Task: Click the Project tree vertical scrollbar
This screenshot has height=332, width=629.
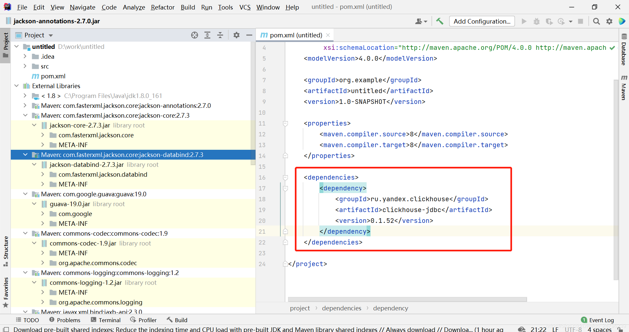Action: point(253,104)
